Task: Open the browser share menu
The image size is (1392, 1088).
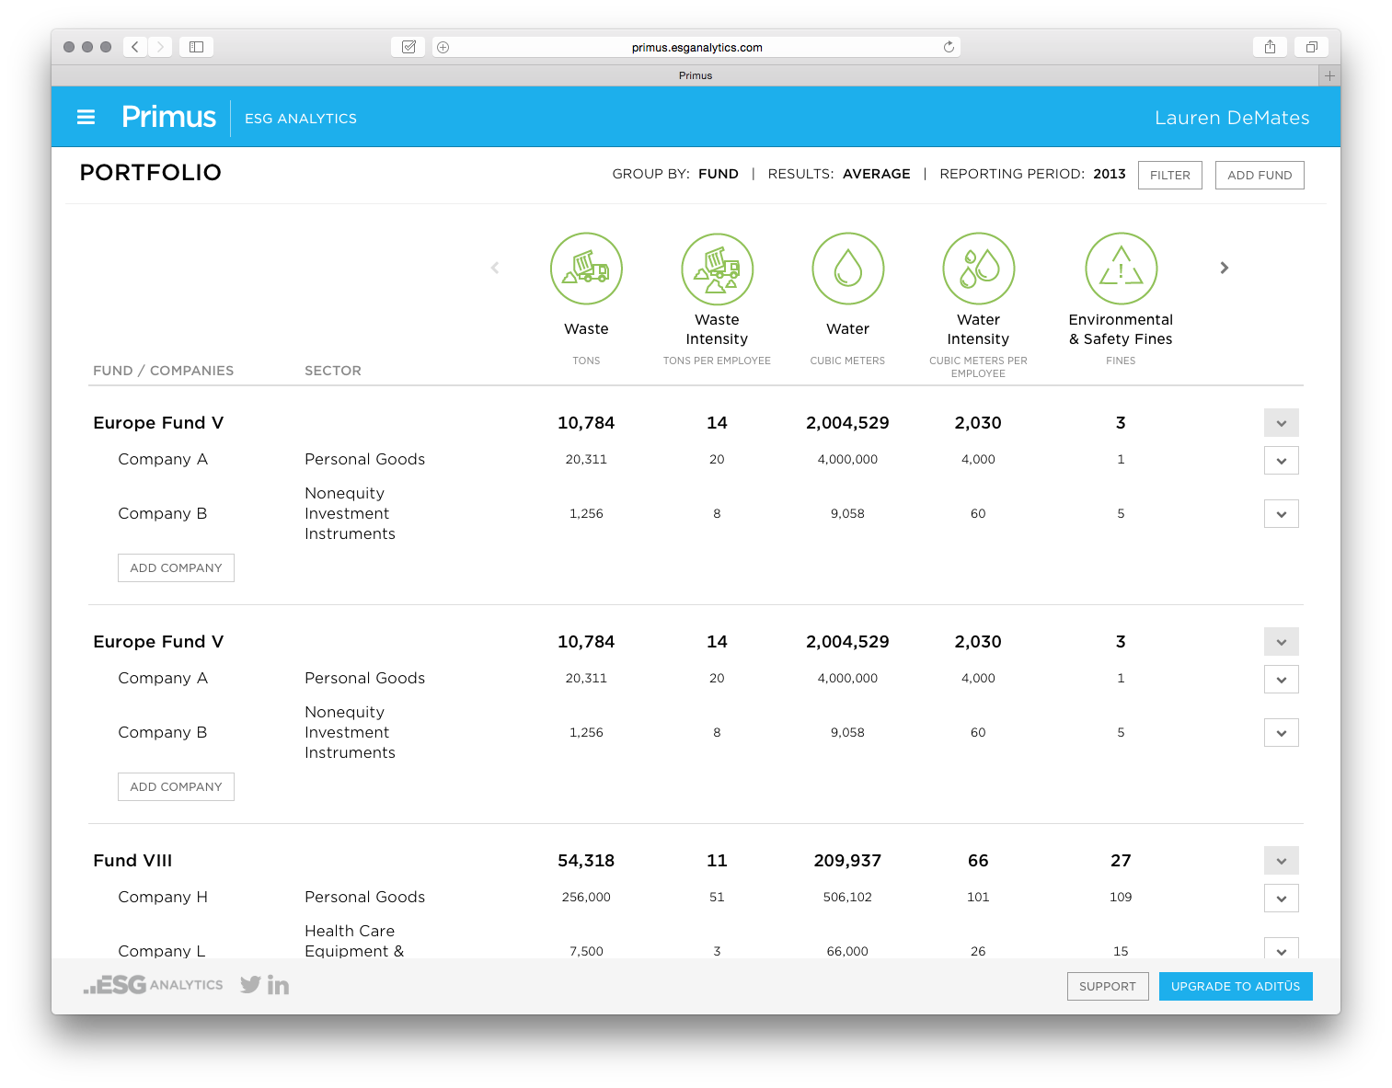Action: coord(1270,47)
